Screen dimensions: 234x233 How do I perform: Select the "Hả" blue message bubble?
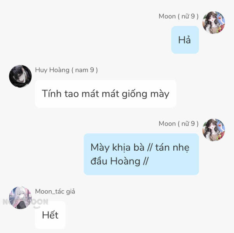click(185, 40)
